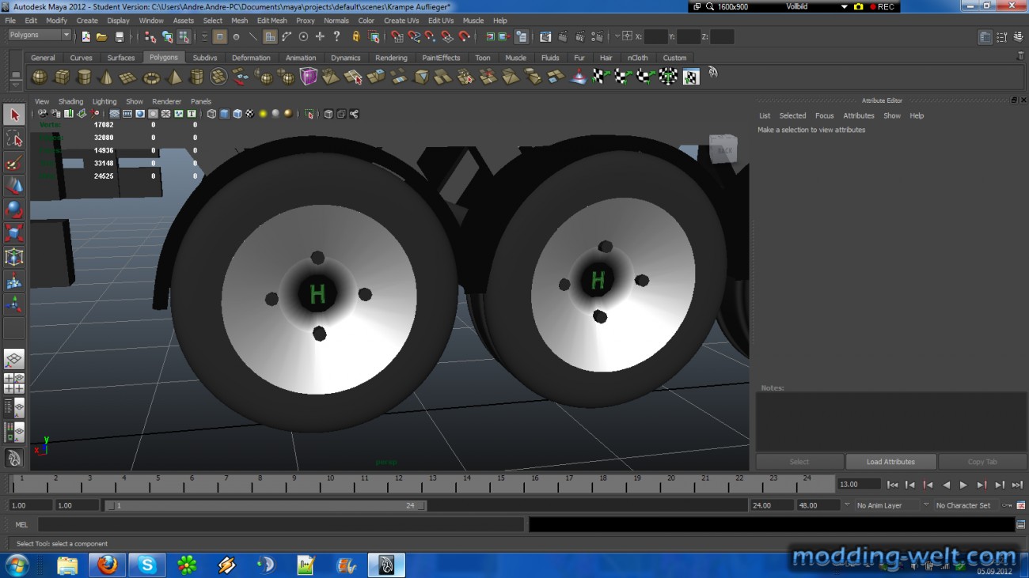Create a polygon cube from the shelf

(x=61, y=77)
